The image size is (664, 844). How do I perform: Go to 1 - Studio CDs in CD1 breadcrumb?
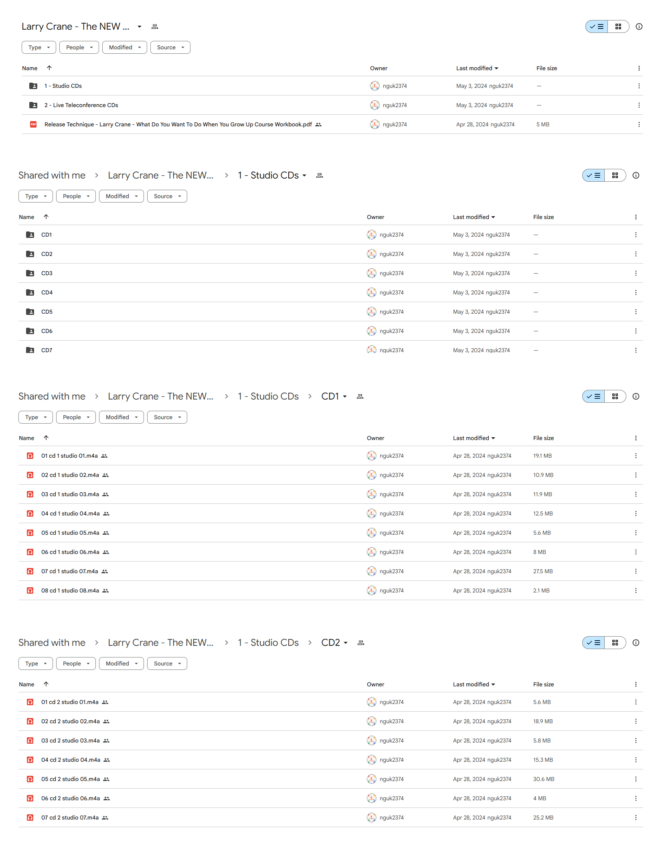tap(268, 396)
